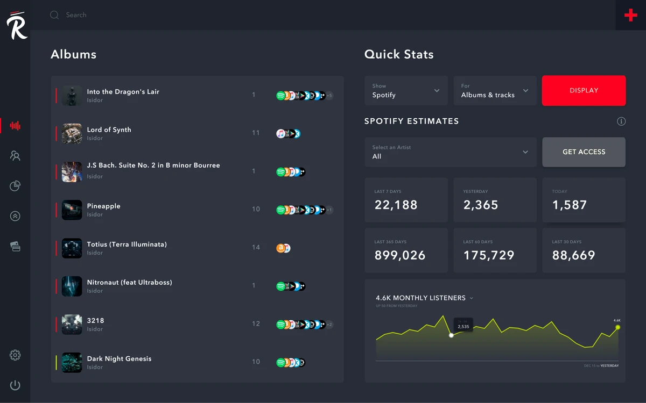Open Lord of Synth album cover

(72, 134)
